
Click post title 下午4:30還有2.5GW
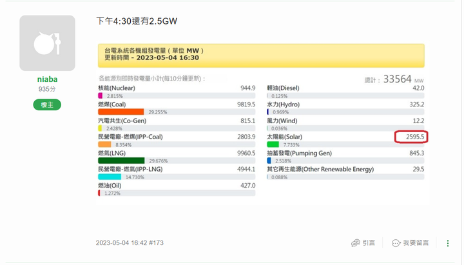[137, 21]
